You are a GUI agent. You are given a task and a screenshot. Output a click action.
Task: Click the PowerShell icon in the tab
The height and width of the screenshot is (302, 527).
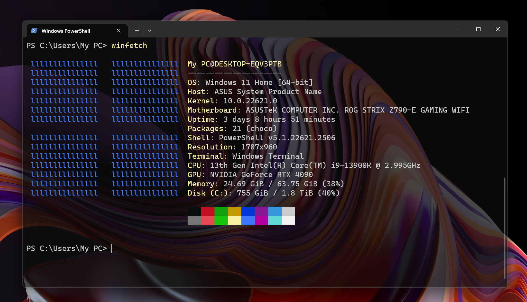click(34, 31)
